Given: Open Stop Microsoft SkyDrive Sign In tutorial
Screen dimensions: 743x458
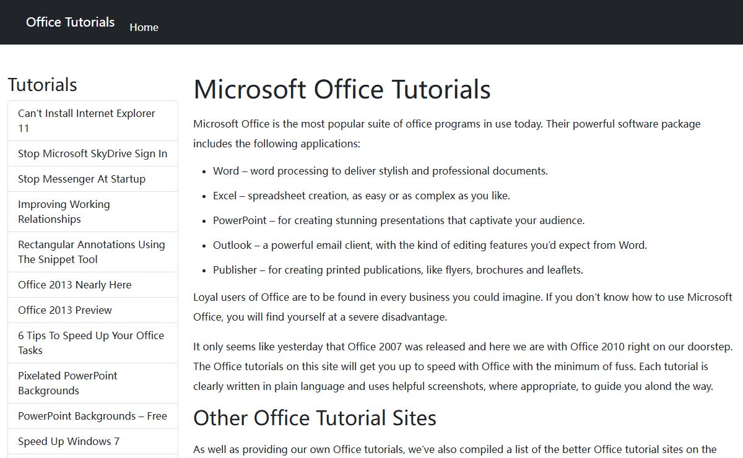Looking at the screenshot, I should (93, 153).
